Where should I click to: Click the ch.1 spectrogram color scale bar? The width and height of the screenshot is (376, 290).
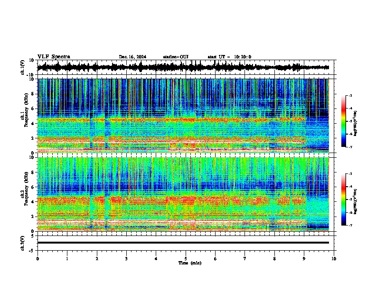pyautogui.click(x=344, y=121)
